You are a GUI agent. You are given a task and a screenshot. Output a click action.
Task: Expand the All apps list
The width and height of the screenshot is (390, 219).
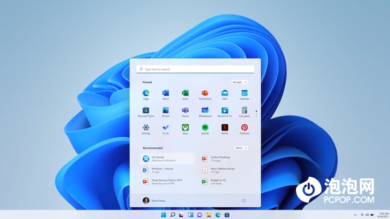click(x=239, y=82)
